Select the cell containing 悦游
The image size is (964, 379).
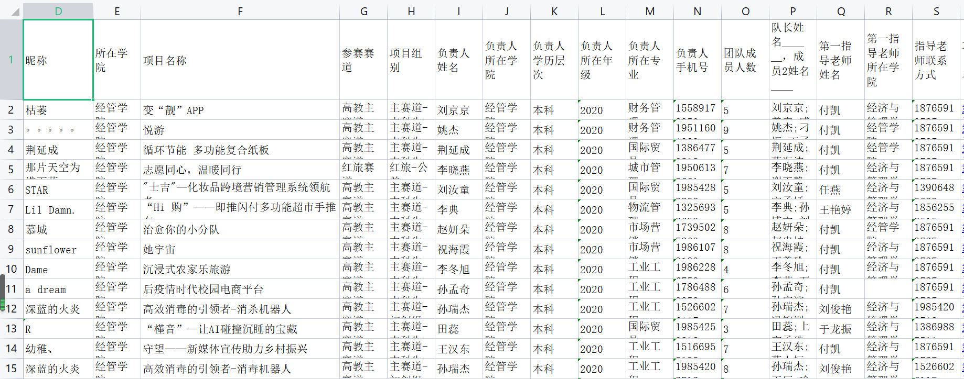[x=240, y=130]
